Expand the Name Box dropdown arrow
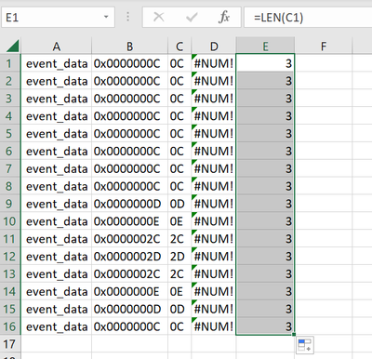 106,17
